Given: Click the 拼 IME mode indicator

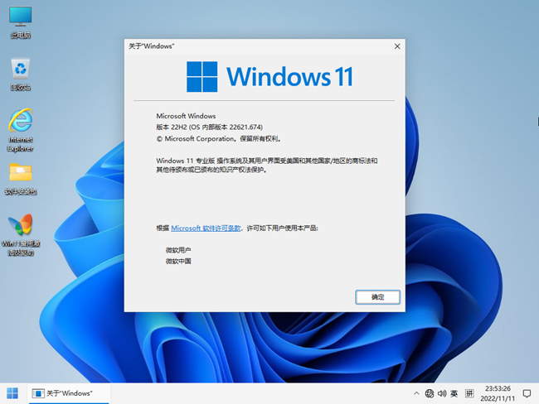Looking at the screenshot, I should [x=469, y=393].
